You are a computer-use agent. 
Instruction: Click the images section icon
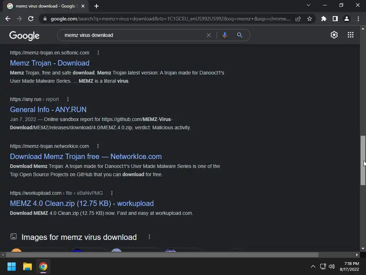coord(14,236)
